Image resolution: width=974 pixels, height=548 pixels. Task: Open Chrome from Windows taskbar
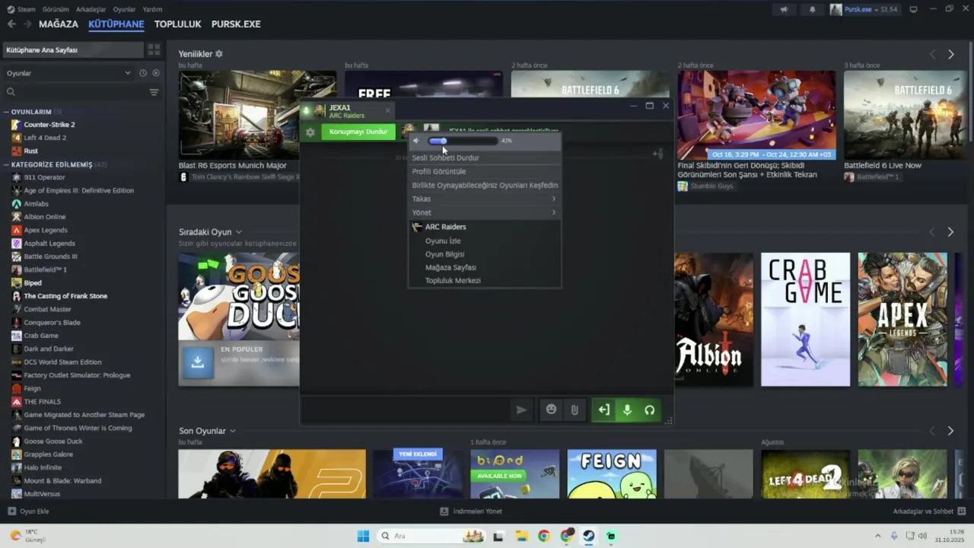coord(543,536)
